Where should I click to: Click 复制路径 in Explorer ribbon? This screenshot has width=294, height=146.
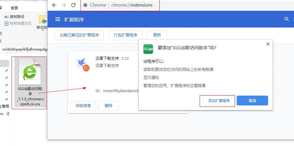tap(15, 17)
